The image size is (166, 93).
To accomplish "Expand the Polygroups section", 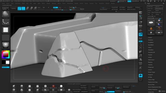I will click(151, 67).
